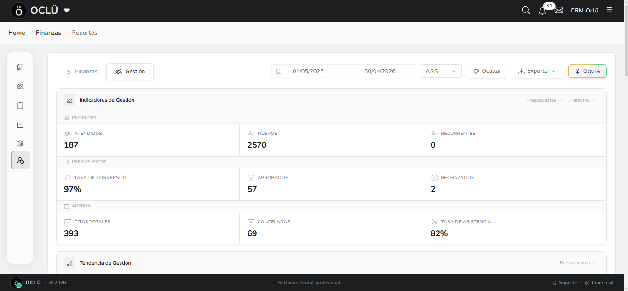
Task: Click the Tasa de Conversión value 97%
Action: pos(73,189)
